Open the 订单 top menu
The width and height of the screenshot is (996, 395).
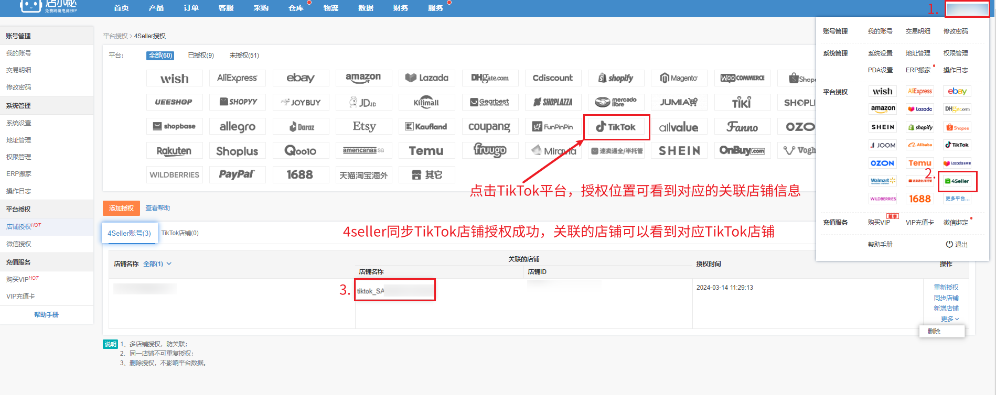(191, 8)
